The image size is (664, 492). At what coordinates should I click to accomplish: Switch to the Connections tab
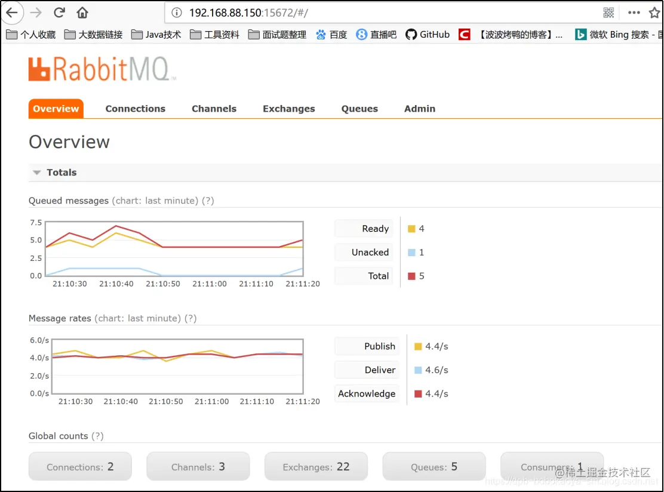pos(136,109)
